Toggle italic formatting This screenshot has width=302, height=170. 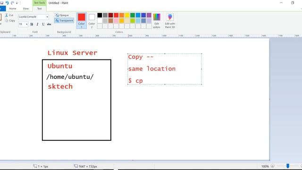tap(37, 24)
